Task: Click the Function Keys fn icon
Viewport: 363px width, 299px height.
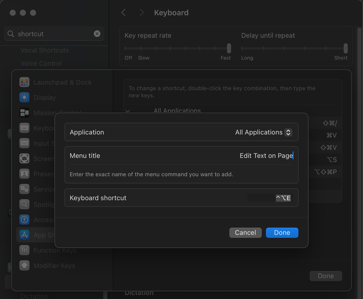Action: point(24,250)
